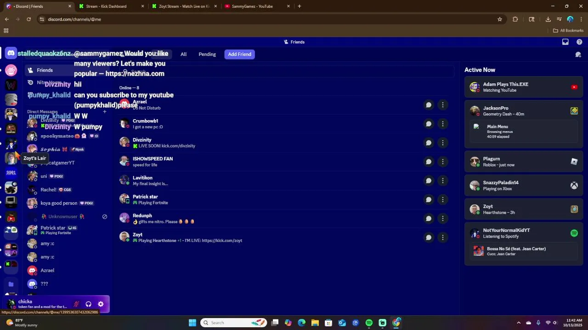Switch to the SammyGamez - YouTube tab
This screenshot has height=330, width=588.
[x=257, y=6]
